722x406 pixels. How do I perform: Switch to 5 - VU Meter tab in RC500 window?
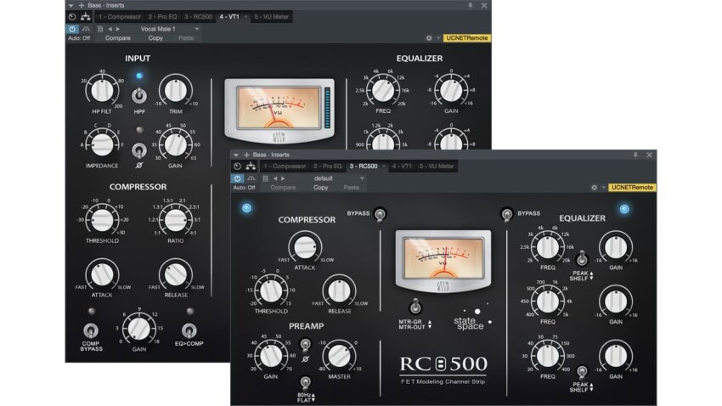[436, 166]
